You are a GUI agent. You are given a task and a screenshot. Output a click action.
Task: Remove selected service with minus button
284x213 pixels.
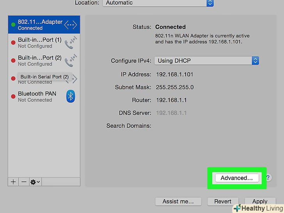click(24, 182)
